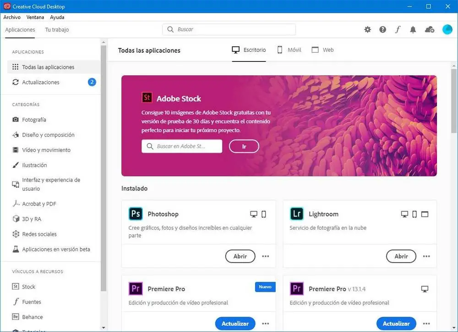The image size is (458, 332).
Task: Click the Ir button in banner
Action: (244, 146)
